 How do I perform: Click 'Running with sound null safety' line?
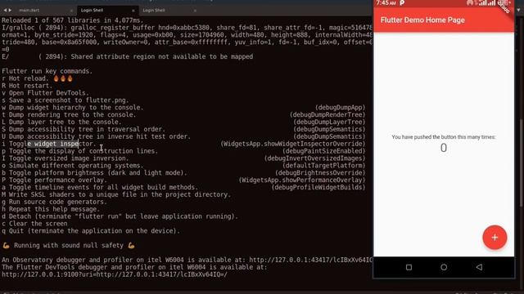(69, 246)
